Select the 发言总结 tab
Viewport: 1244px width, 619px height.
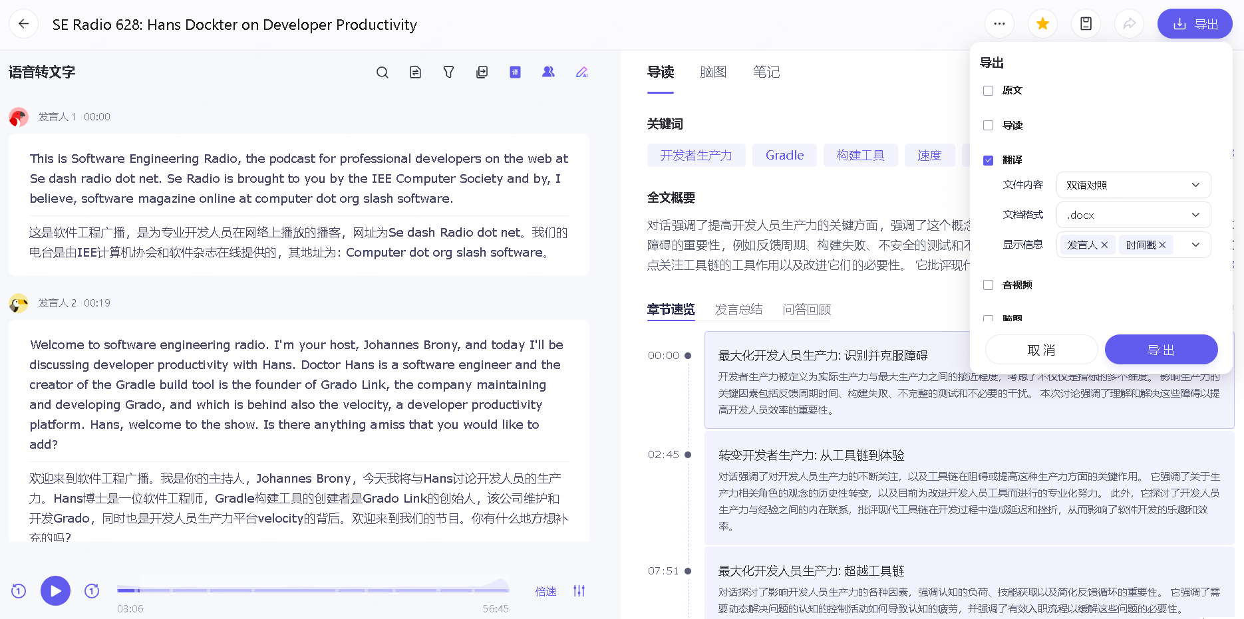(x=738, y=309)
